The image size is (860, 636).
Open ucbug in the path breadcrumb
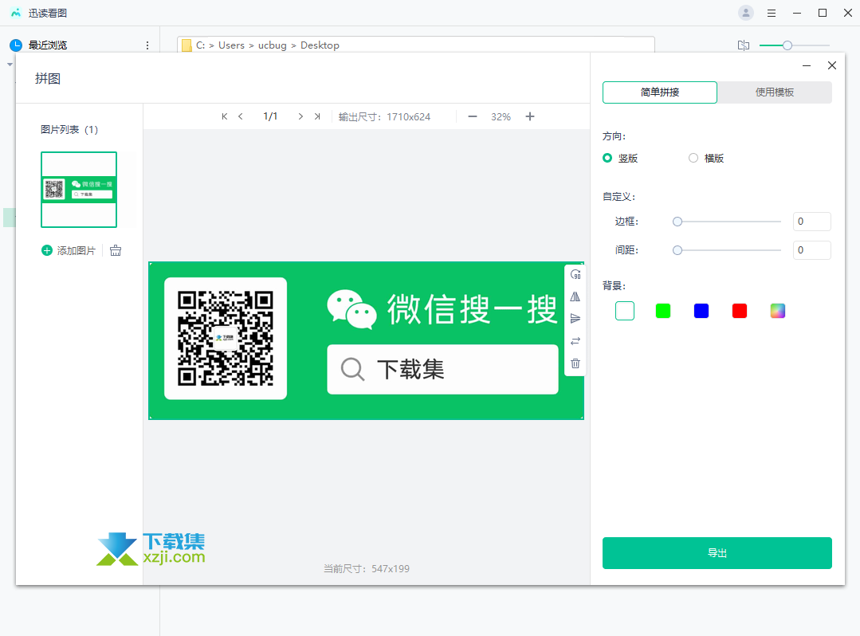273,45
